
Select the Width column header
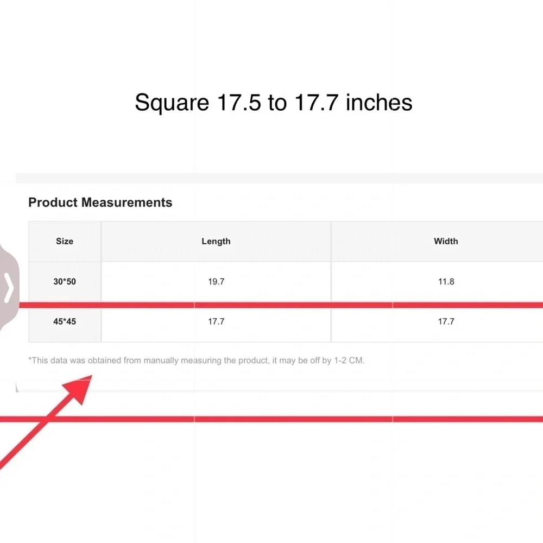[x=446, y=242]
